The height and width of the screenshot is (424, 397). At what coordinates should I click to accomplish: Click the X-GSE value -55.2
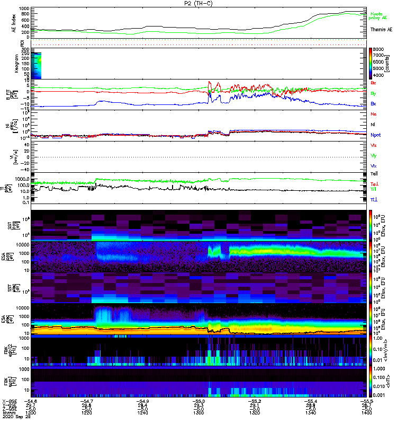pyautogui.click(x=255, y=401)
